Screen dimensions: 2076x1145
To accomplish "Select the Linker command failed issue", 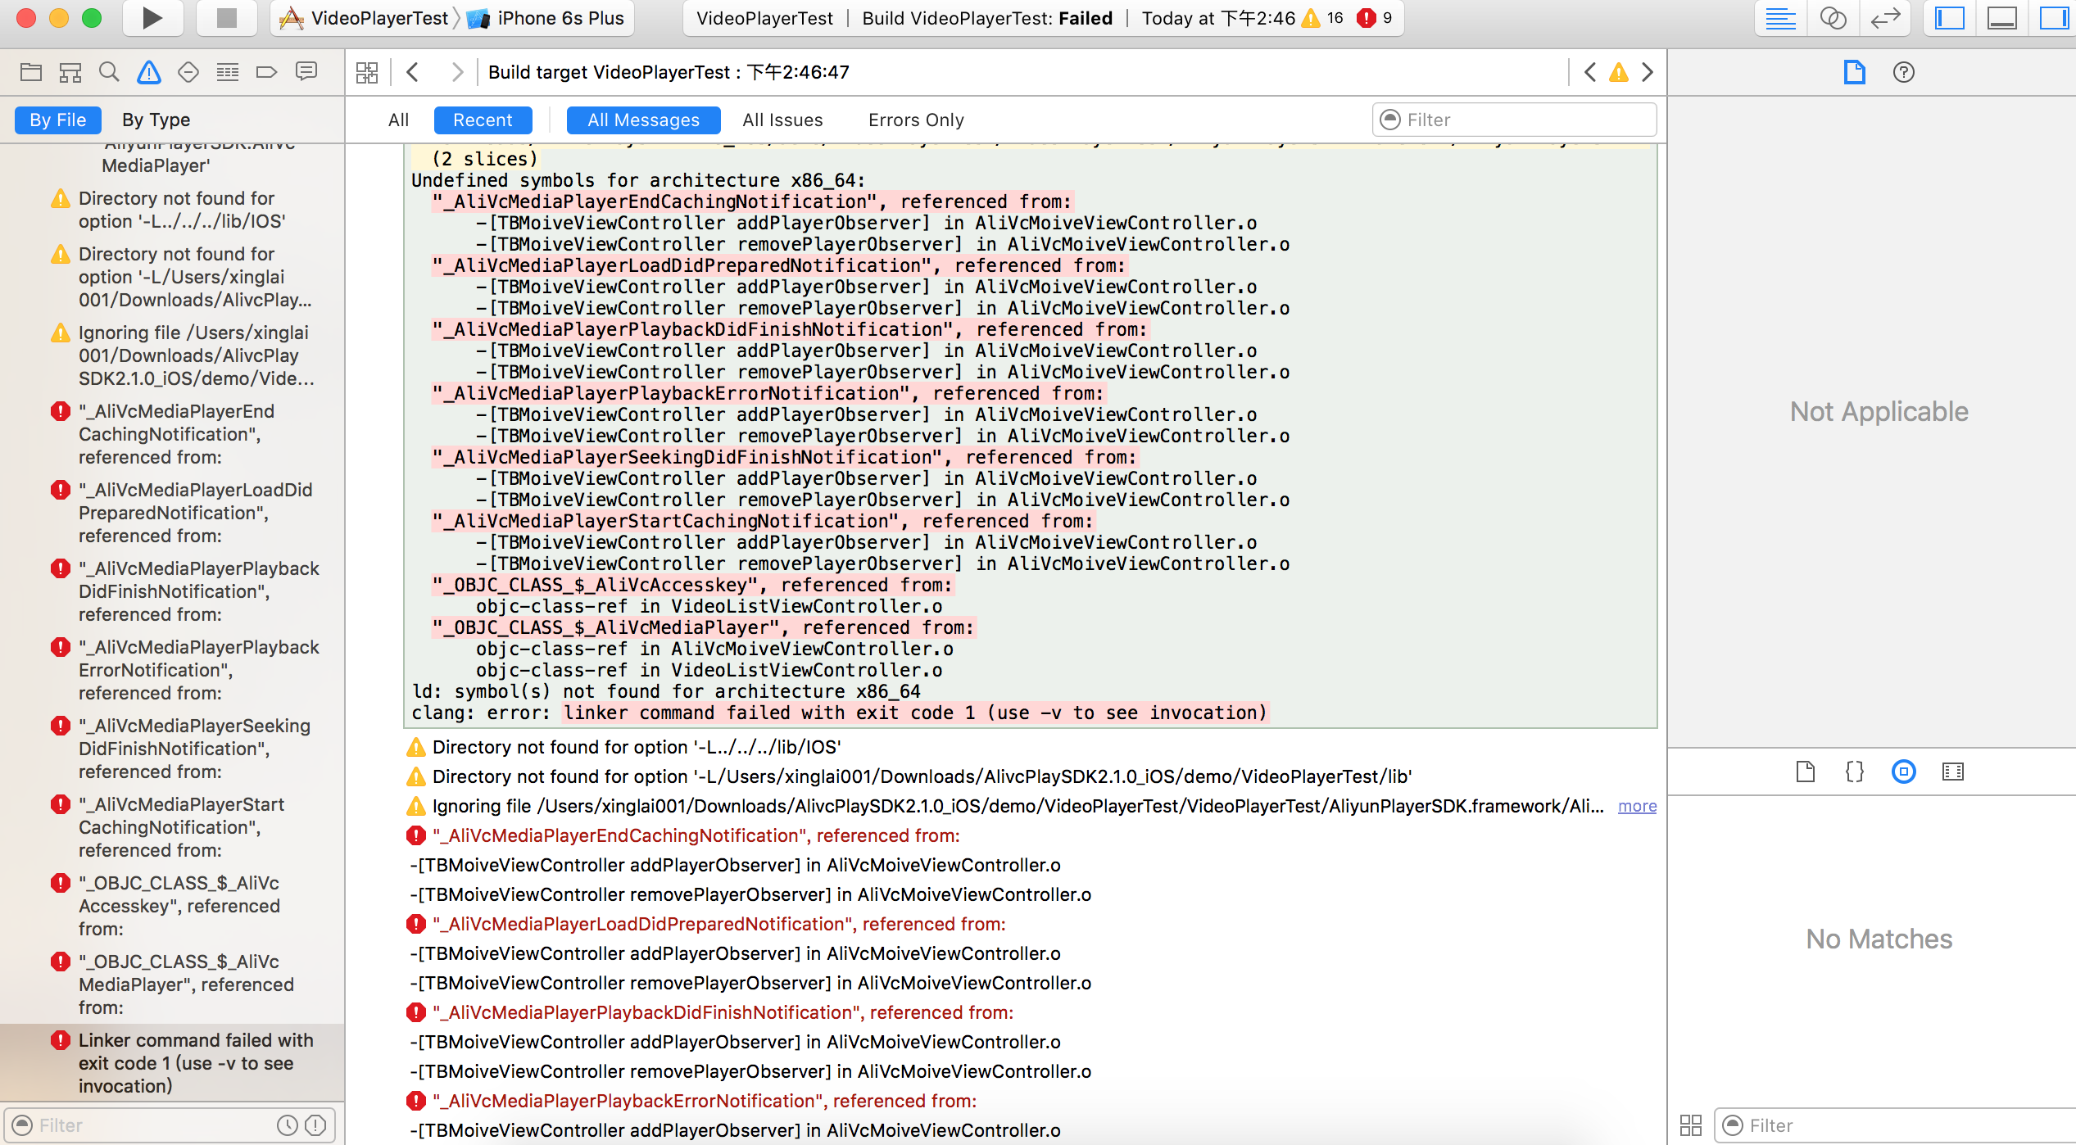I will [172, 1062].
